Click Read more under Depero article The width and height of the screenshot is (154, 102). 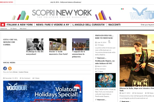[102, 100]
